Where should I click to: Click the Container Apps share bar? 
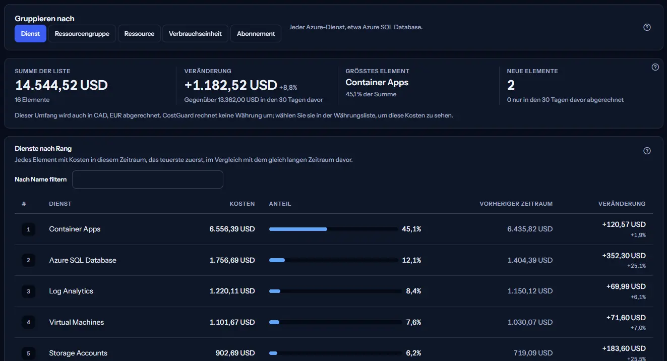point(334,229)
